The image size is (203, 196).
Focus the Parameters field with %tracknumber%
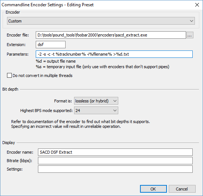(114, 54)
